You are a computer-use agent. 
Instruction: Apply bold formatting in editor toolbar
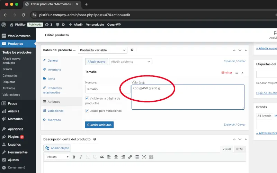[x=74, y=157]
